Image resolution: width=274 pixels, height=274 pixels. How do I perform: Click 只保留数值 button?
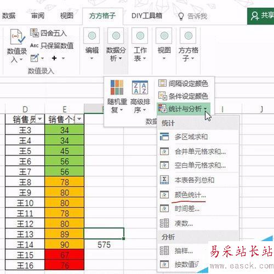52,45
